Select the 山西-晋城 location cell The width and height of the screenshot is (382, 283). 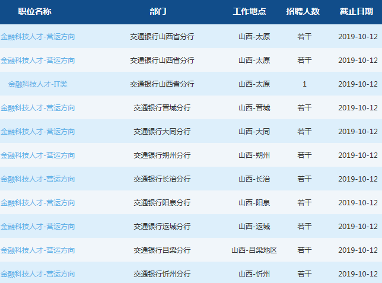click(x=254, y=108)
